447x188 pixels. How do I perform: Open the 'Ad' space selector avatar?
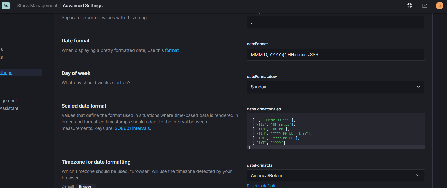click(6, 6)
